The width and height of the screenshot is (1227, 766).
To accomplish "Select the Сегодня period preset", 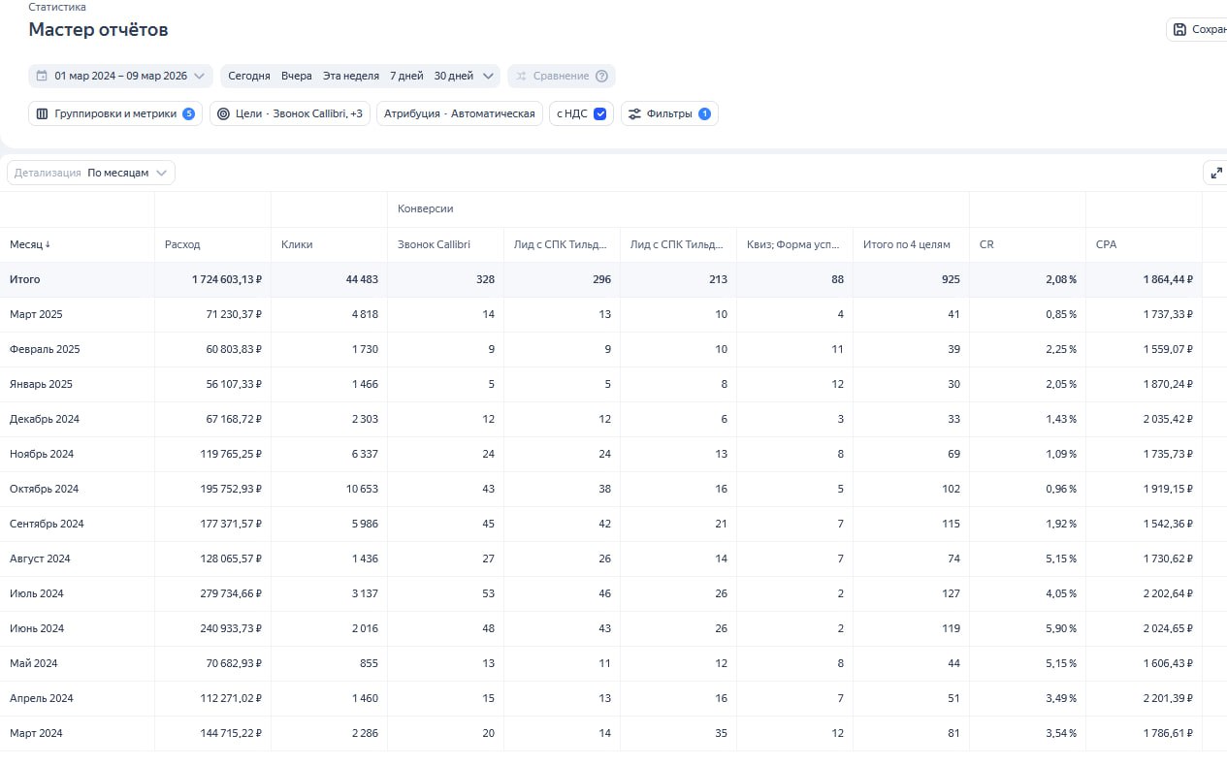I will pyautogui.click(x=248, y=76).
